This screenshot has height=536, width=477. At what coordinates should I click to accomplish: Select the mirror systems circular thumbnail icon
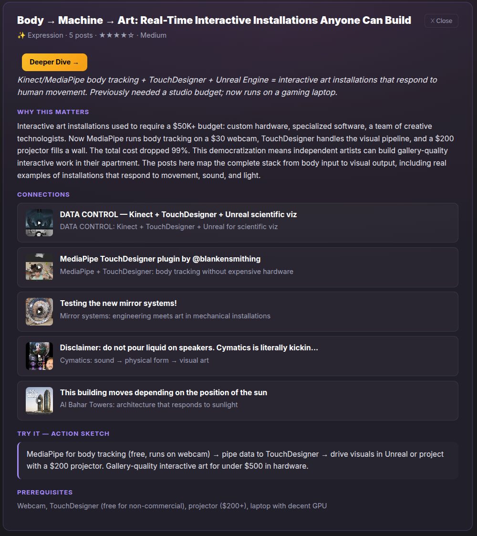[39, 312]
